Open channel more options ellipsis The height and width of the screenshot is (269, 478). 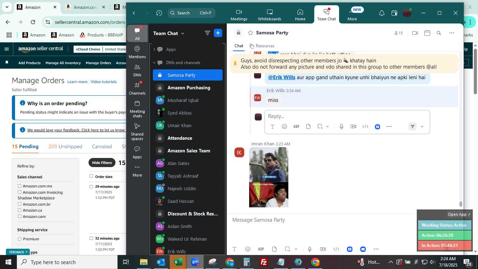[452, 33]
